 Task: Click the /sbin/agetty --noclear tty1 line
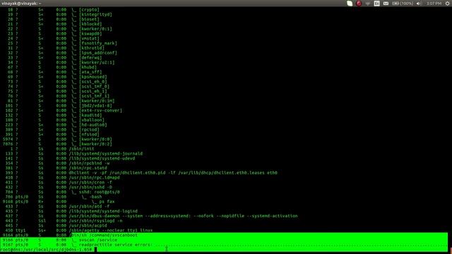pos(79,231)
